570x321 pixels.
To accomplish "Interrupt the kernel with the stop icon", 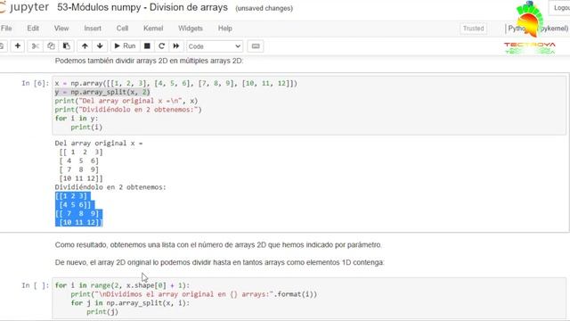I will point(147,46).
